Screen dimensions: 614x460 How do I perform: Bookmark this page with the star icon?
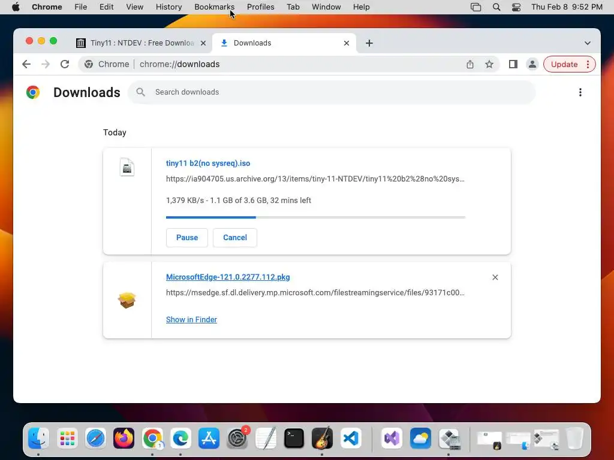(489, 64)
